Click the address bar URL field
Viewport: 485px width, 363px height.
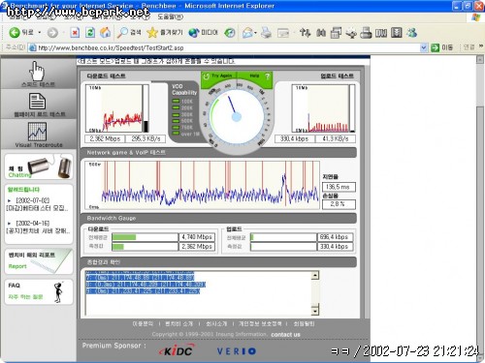tap(225, 47)
